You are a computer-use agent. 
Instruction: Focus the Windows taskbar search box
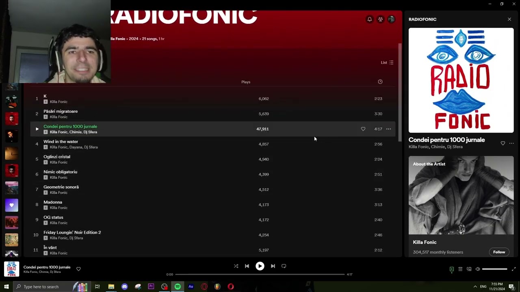[x=52, y=287]
